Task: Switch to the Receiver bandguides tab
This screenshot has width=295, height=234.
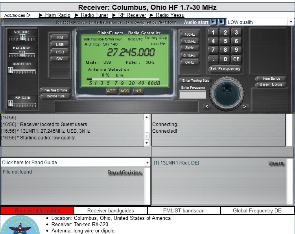Action: click(111, 211)
